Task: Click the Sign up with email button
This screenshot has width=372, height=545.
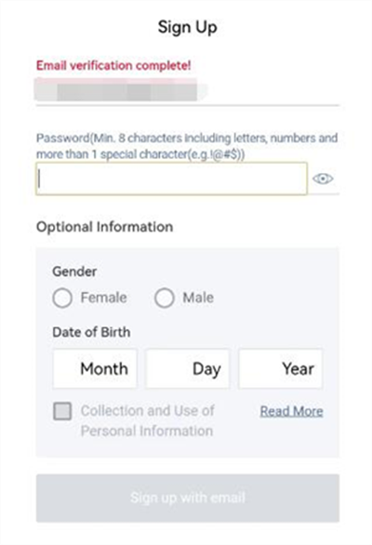Action: pyautogui.click(x=188, y=498)
